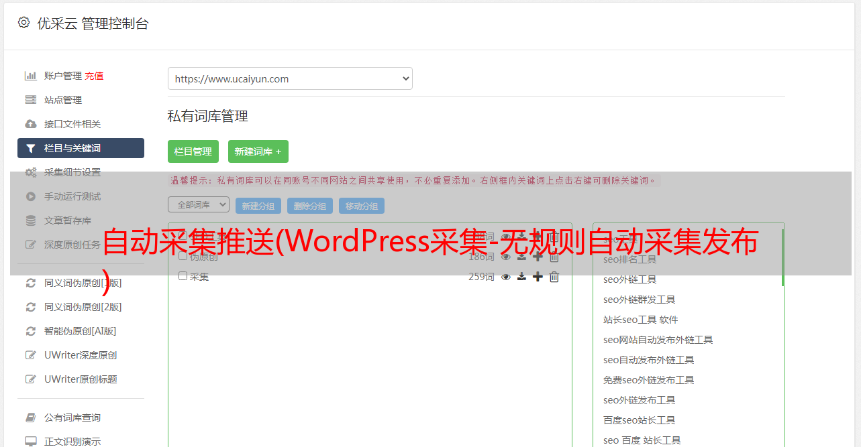The height and width of the screenshot is (447, 861).
Task: Click the 删除分组 button
Action: pos(310,206)
